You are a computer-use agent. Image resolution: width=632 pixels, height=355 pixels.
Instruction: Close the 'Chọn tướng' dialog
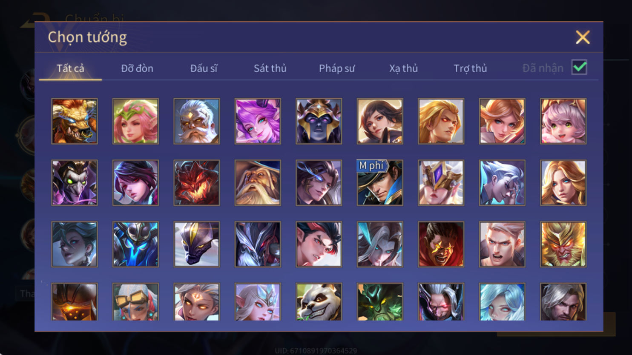[583, 37]
